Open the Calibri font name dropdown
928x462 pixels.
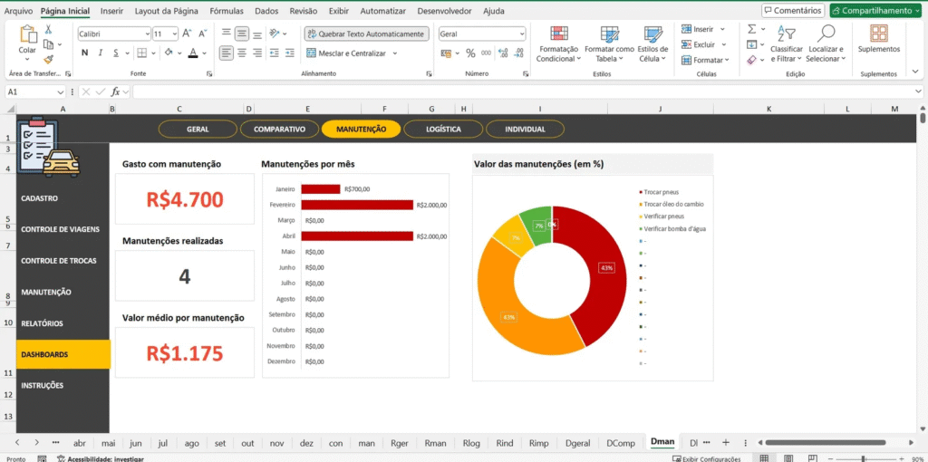146,34
